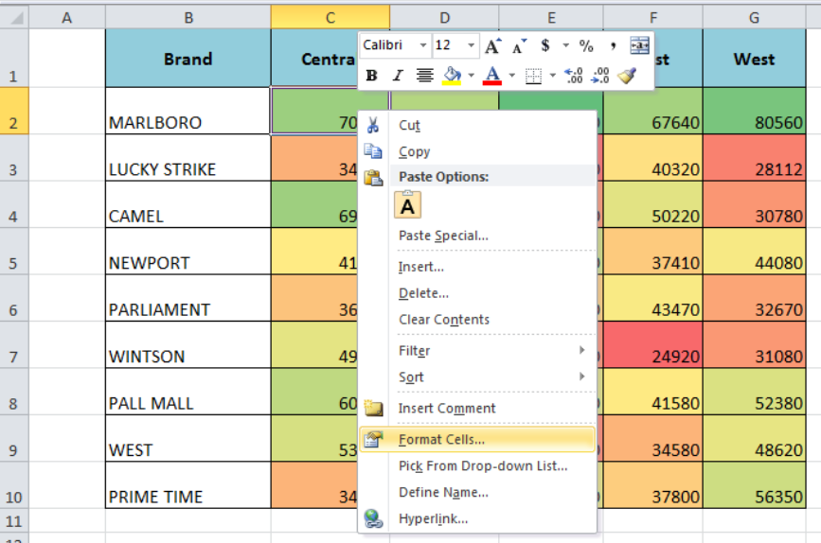Expand the Sort submenu arrow
The height and width of the screenshot is (543, 821).
581,377
